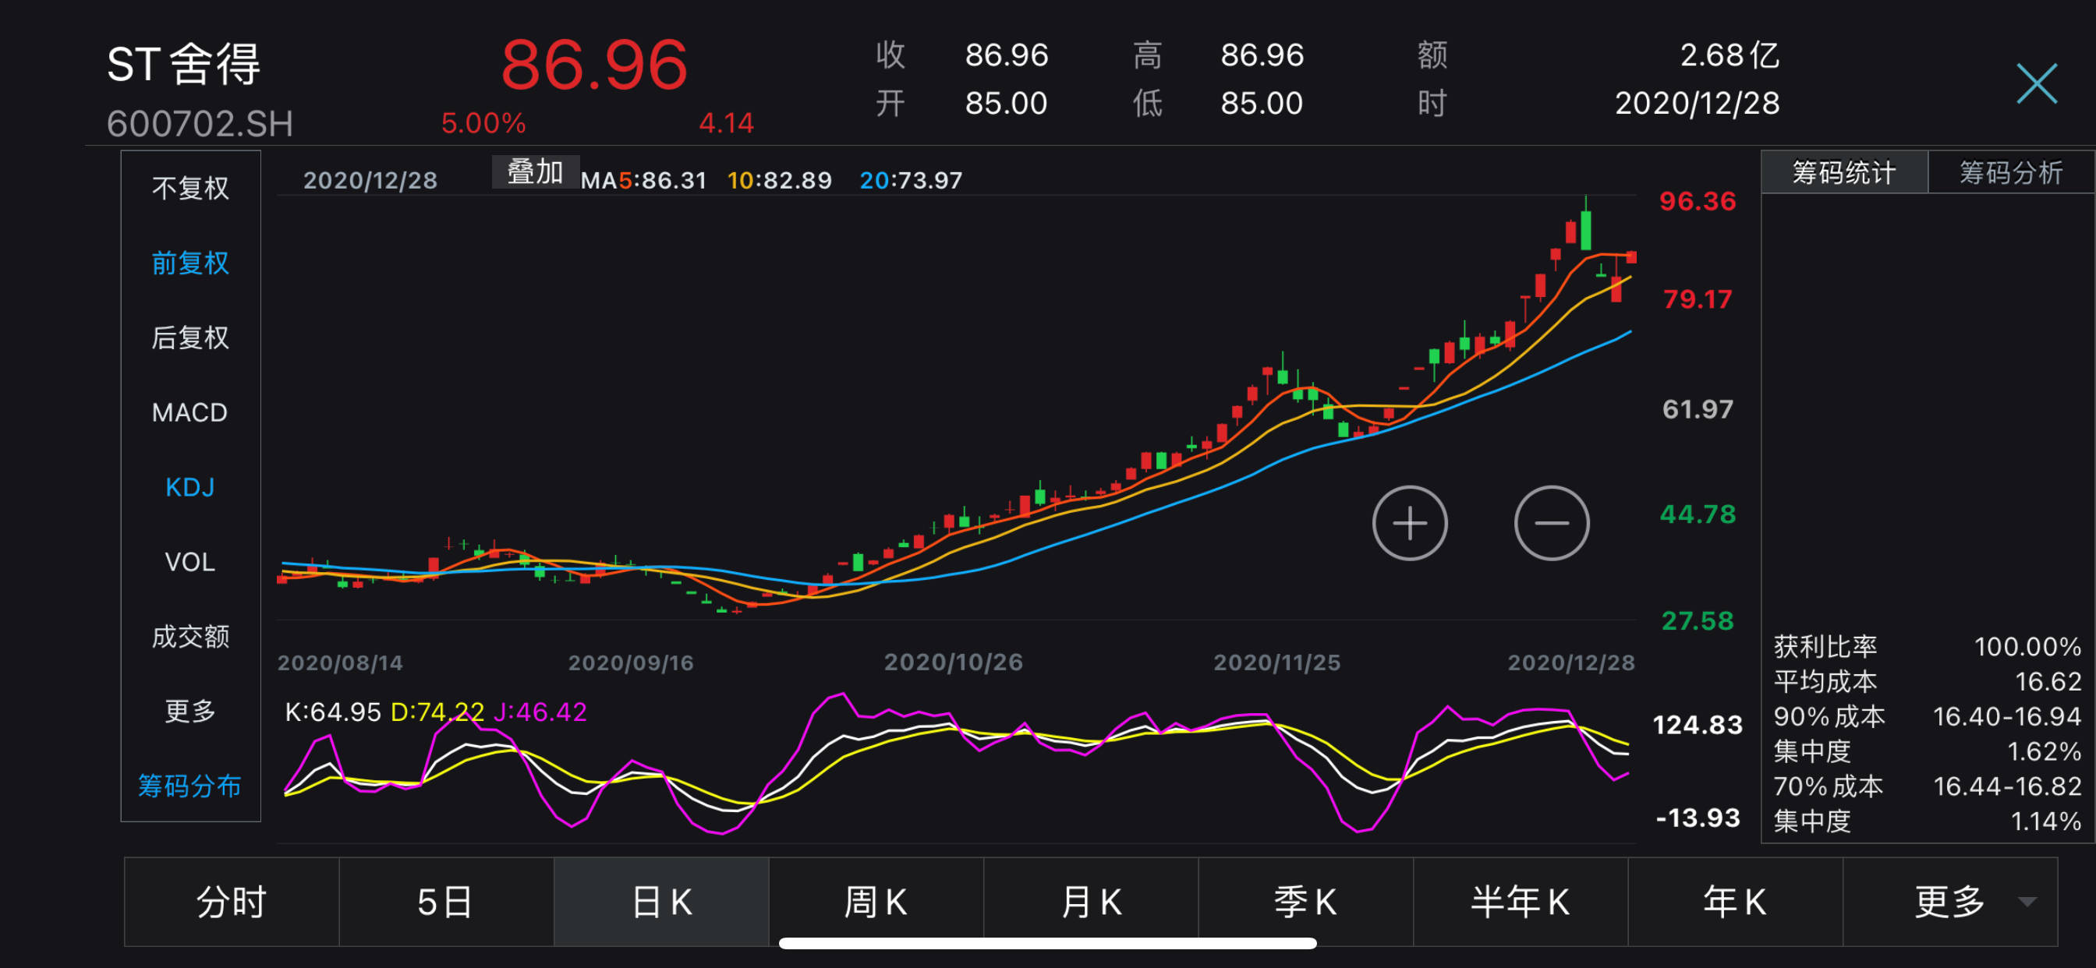Tap the MA5:86.31 label

point(643,180)
